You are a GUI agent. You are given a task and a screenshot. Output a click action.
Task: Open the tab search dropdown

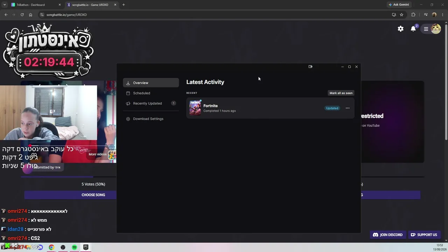tap(5, 5)
